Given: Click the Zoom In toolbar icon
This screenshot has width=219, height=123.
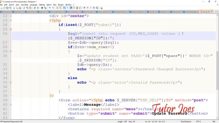Looking at the screenshot, I should [x=50, y=8].
